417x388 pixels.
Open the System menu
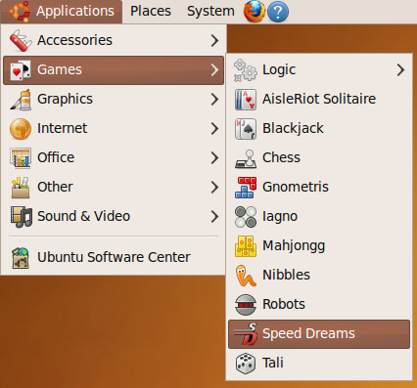[210, 12]
